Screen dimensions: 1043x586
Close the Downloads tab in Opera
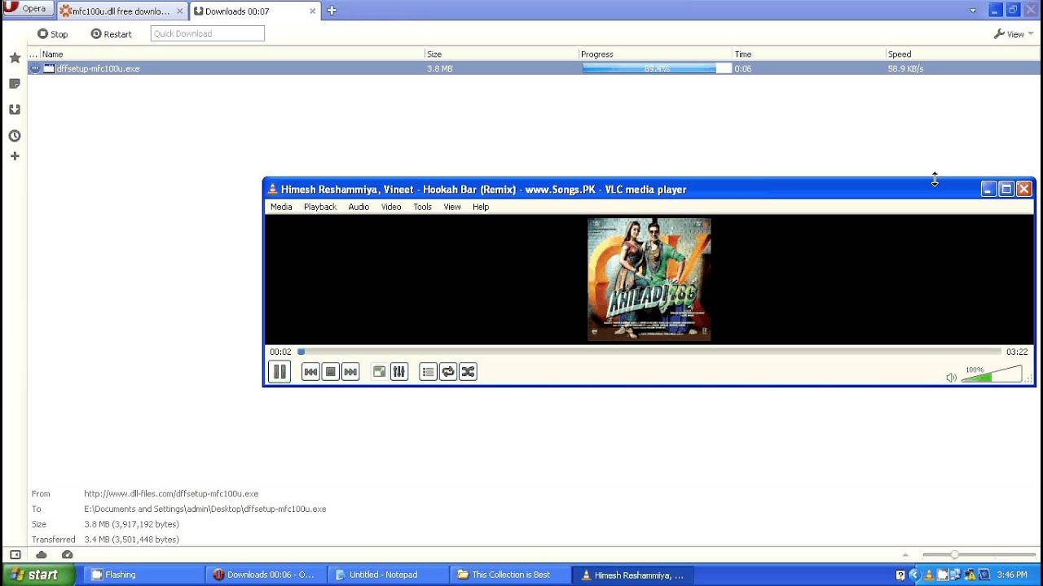pos(311,11)
